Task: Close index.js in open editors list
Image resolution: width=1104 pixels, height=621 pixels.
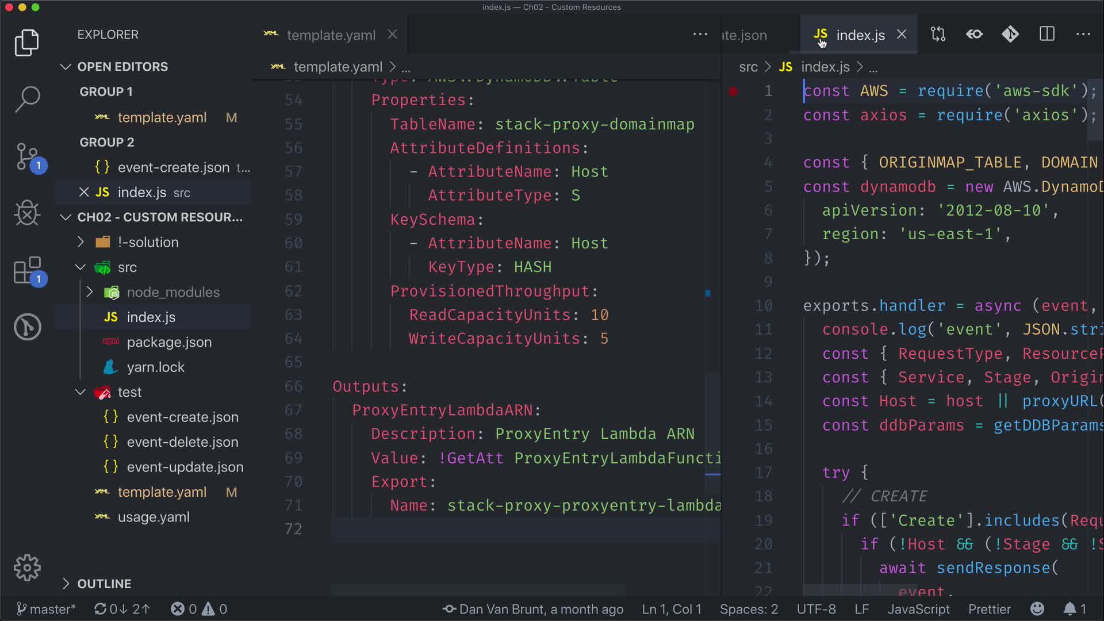Action: click(x=84, y=192)
